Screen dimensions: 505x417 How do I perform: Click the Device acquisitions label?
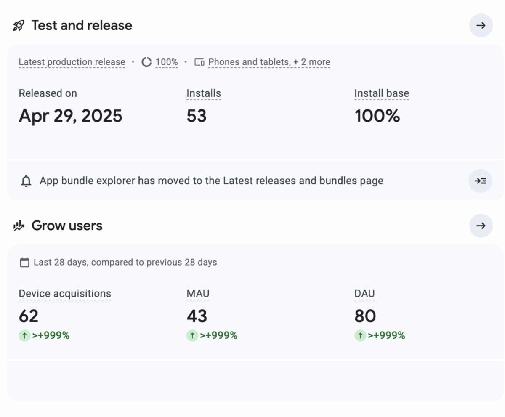tap(65, 294)
